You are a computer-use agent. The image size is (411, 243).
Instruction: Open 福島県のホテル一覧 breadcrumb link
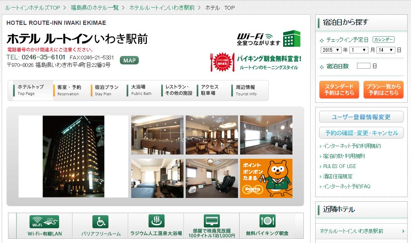tap(95, 8)
